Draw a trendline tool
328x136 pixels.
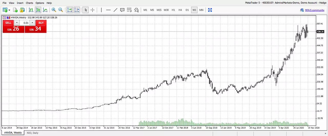(x=115, y=10)
